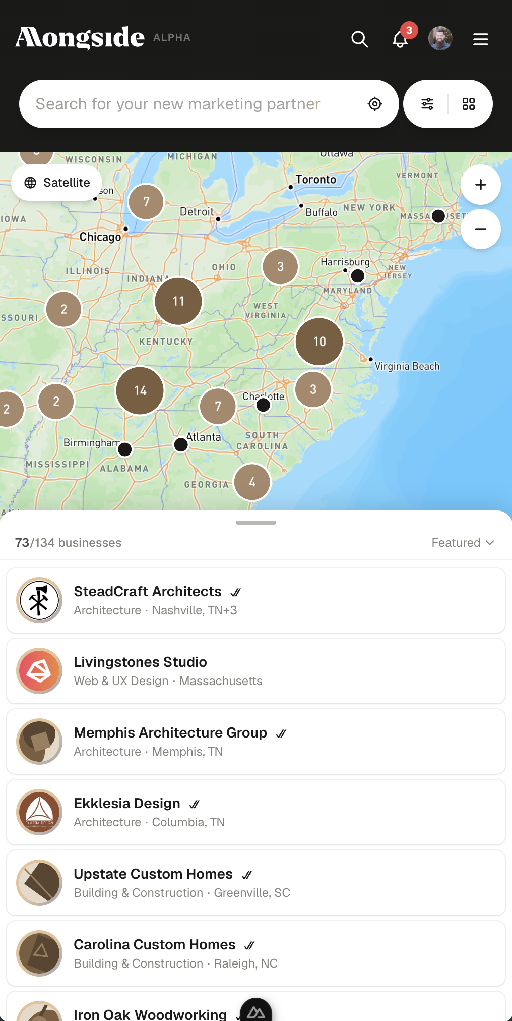Click the black pin near Harrisburg
This screenshot has height=1021, width=512.
(x=358, y=276)
